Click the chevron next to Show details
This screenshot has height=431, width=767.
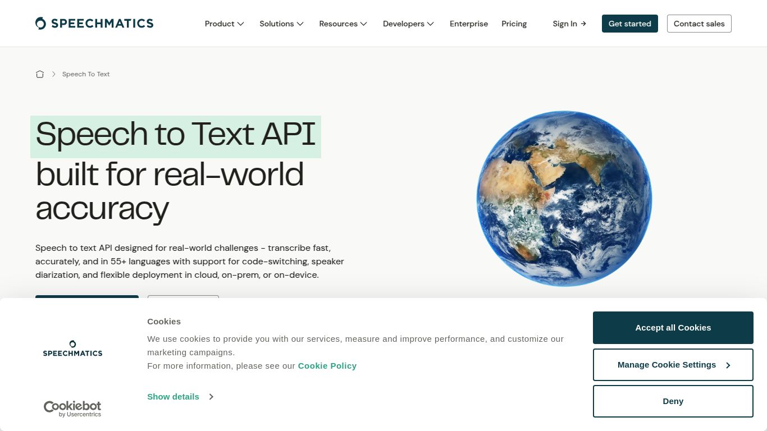(x=211, y=397)
